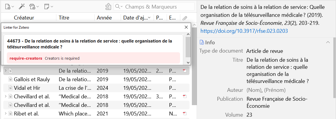Change Type de document Article de revue
336x119 pixels.
[x=265, y=51]
